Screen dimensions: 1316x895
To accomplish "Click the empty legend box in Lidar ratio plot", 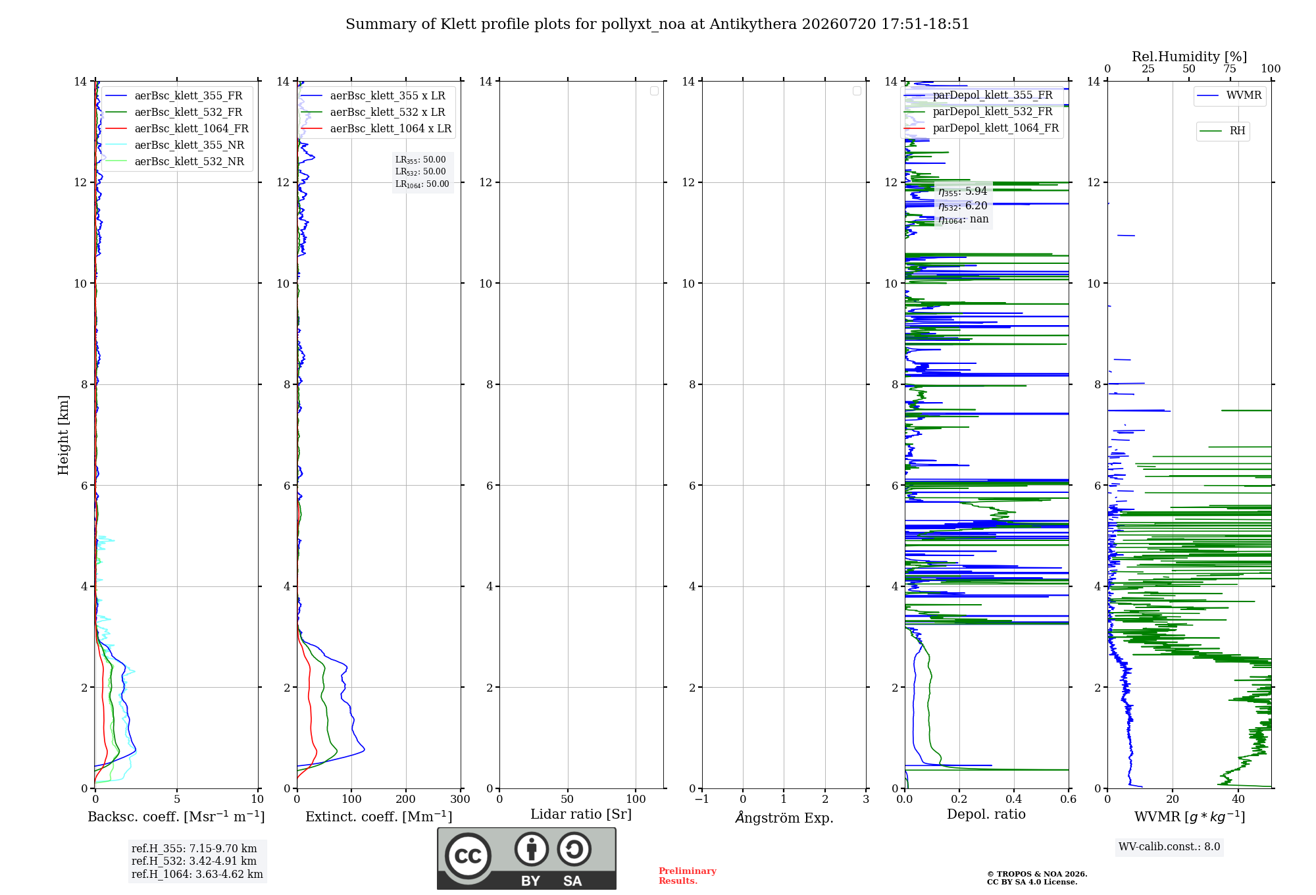I will (x=654, y=91).
